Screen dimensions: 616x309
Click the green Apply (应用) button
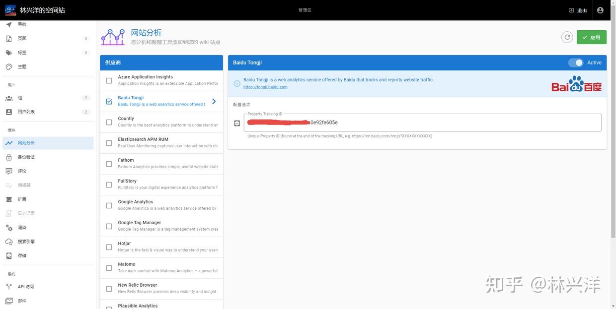pos(592,37)
